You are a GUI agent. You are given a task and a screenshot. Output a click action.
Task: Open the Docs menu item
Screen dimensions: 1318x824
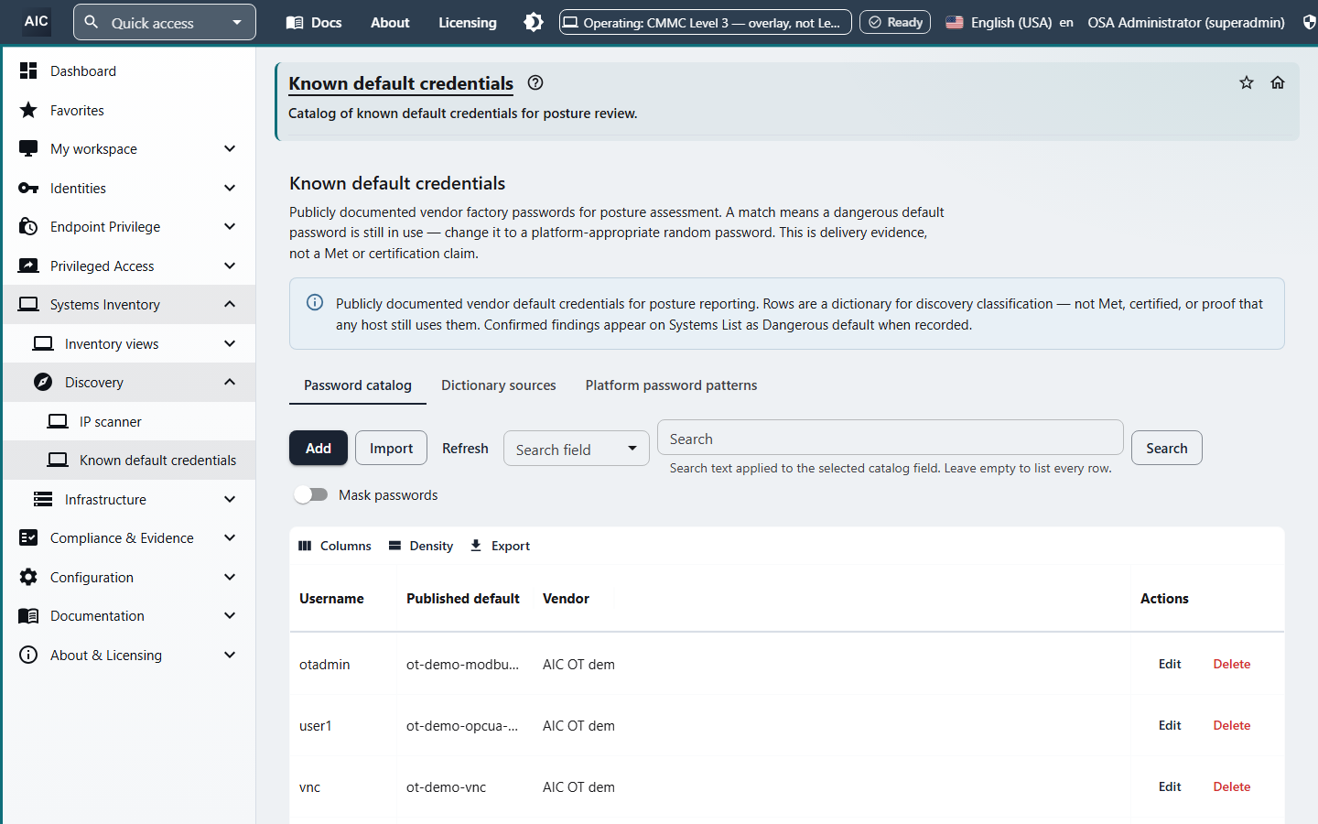click(314, 22)
